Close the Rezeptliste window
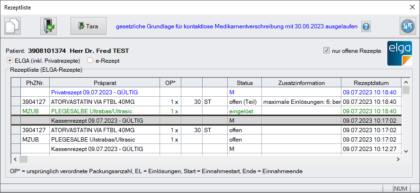Viewport: 420px width, 193px height. pos(411,7)
